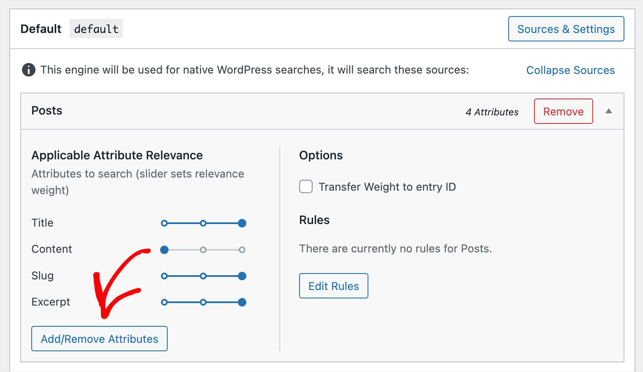Set Content relevance slider to middle stop
Screen dimensions: 643x372
[203, 250]
